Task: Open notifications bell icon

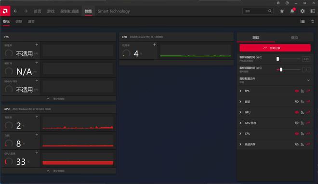Action: [x=292, y=11]
